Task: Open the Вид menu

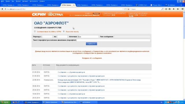Action: tap(13, 1)
